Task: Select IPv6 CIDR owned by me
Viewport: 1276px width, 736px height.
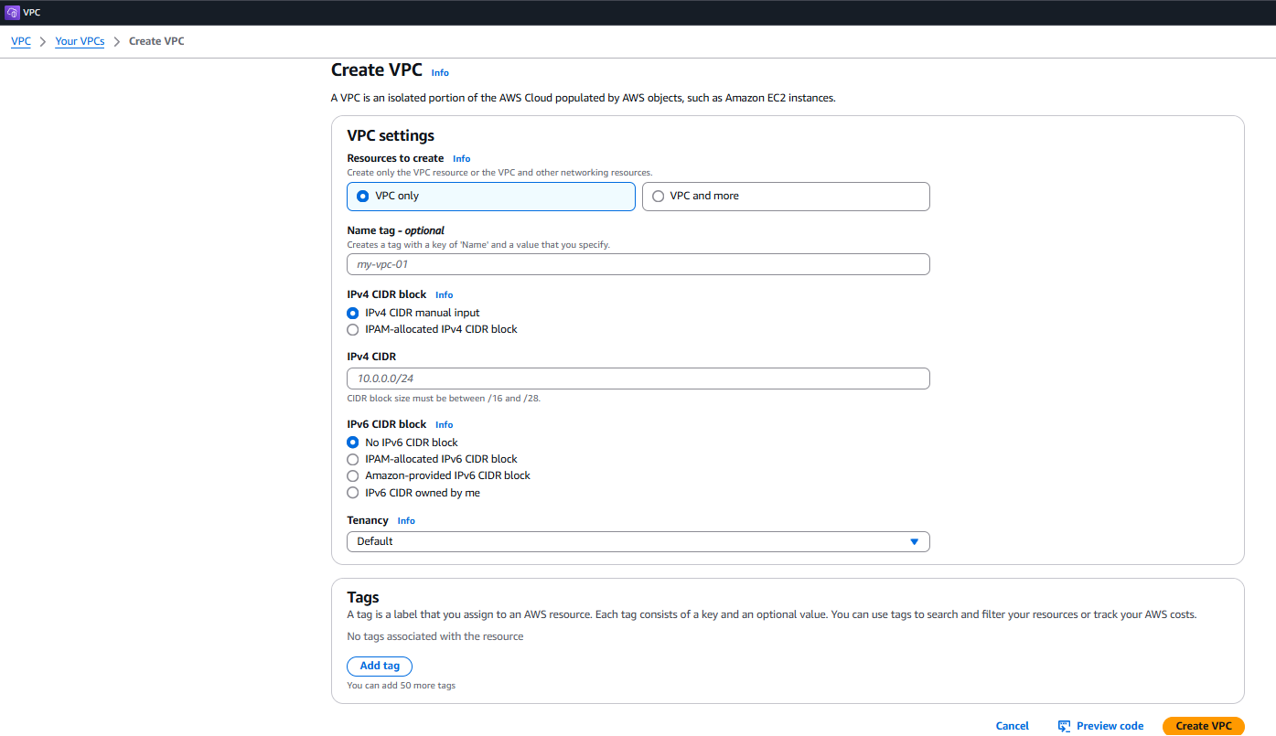Action: click(353, 492)
